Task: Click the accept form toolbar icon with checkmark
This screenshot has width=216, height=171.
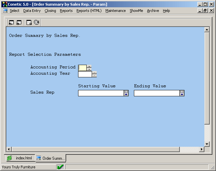Action: tap(12, 23)
